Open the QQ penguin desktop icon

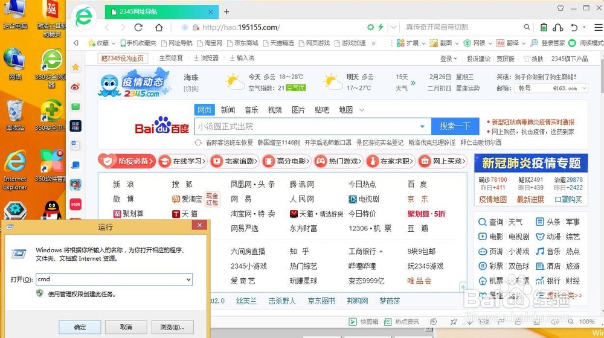[x=51, y=210]
